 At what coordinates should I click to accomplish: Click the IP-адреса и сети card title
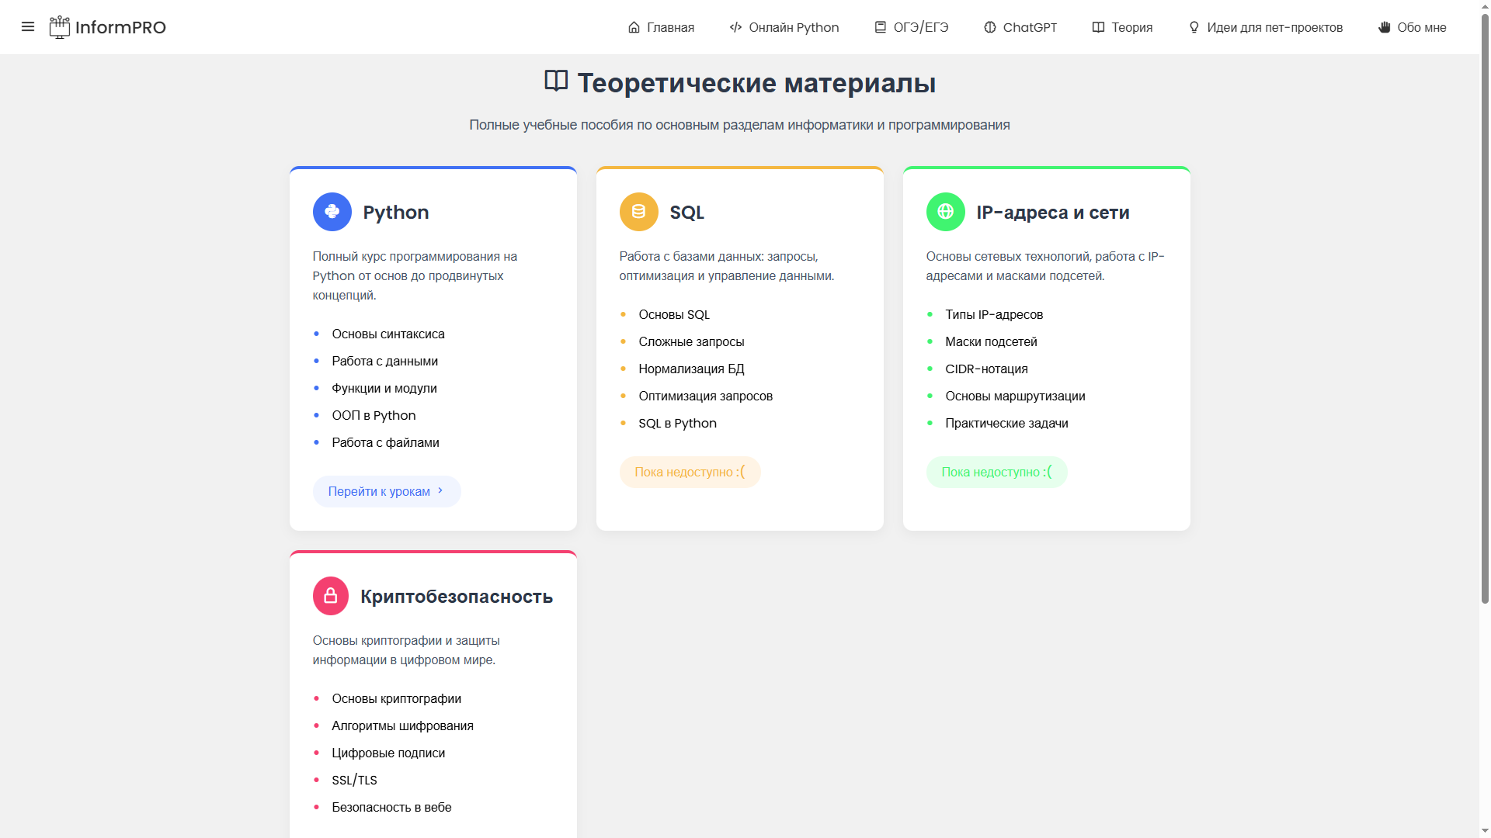coord(1053,213)
